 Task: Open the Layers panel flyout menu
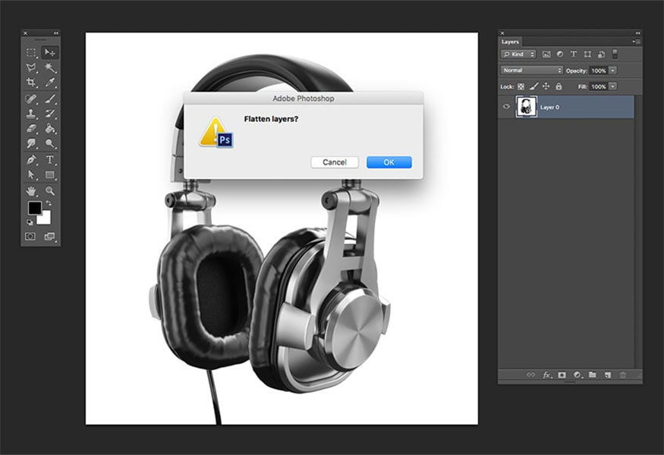click(x=637, y=42)
